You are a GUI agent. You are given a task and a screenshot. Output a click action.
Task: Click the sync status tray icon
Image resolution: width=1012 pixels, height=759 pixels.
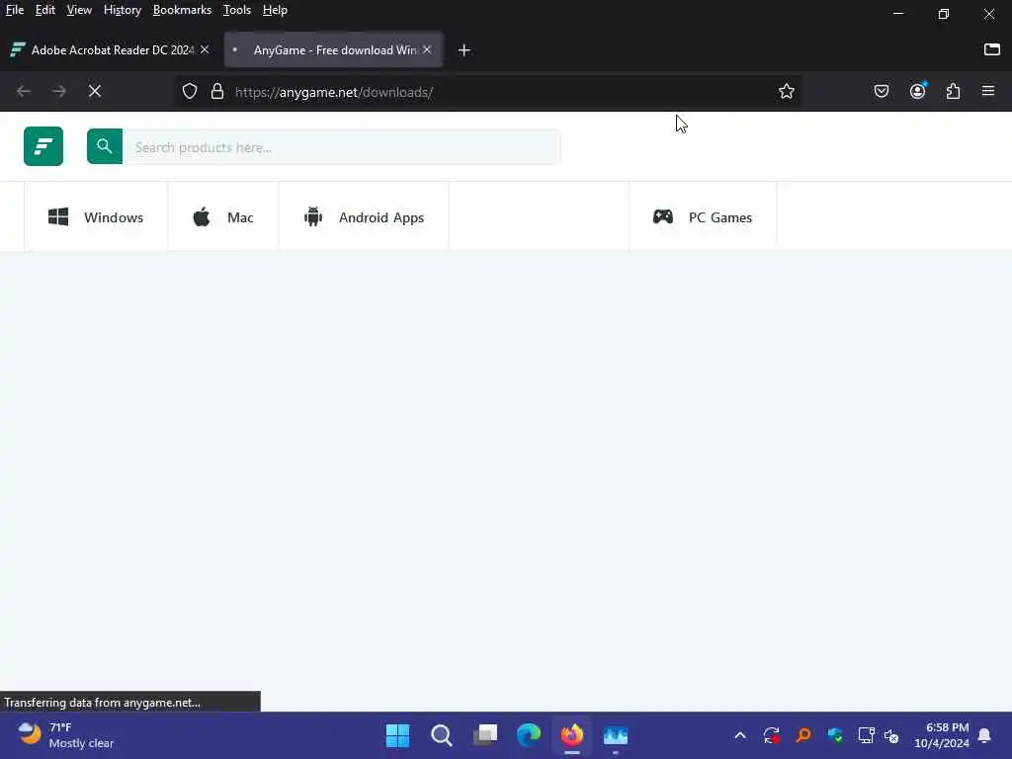pos(771,735)
